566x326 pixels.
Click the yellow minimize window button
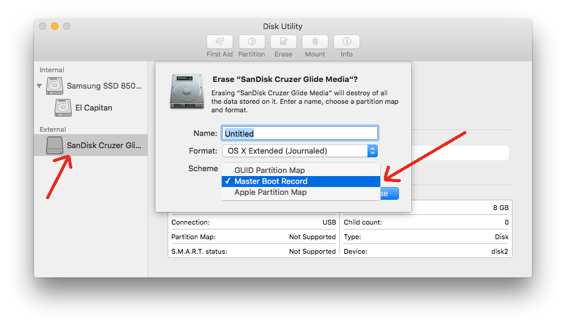coord(55,26)
